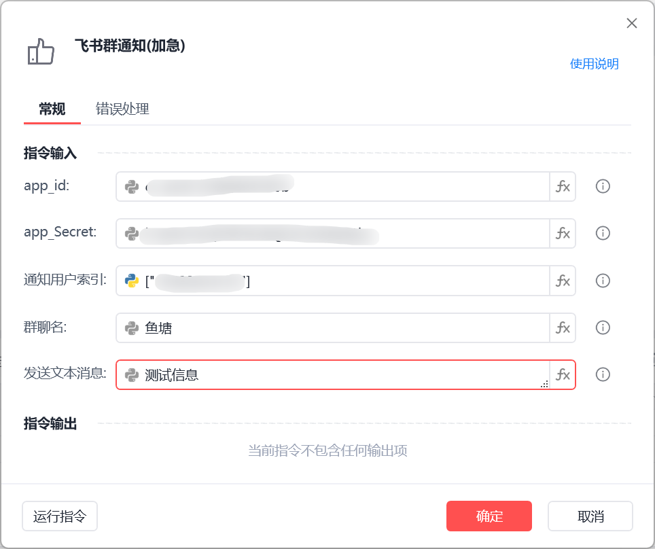The height and width of the screenshot is (549, 655).
Task: Show info tooltip for app_Secret
Action: pos(603,233)
